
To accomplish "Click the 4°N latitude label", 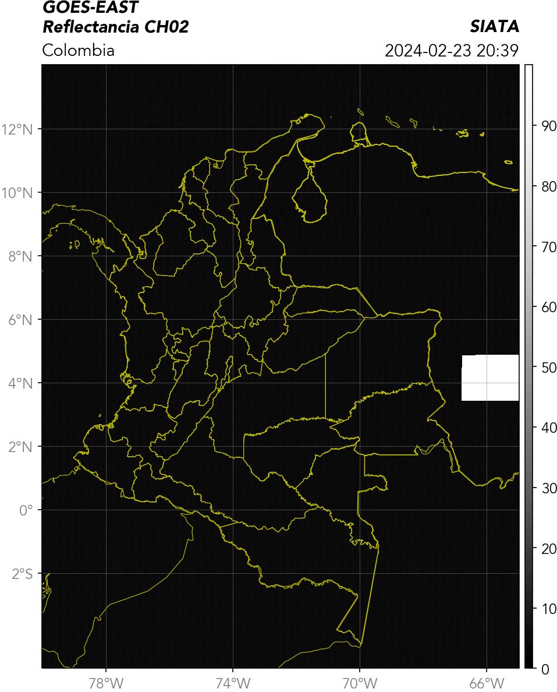I will coord(21,383).
